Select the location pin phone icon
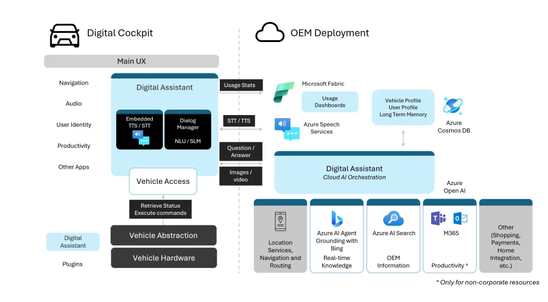 point(280,222)
